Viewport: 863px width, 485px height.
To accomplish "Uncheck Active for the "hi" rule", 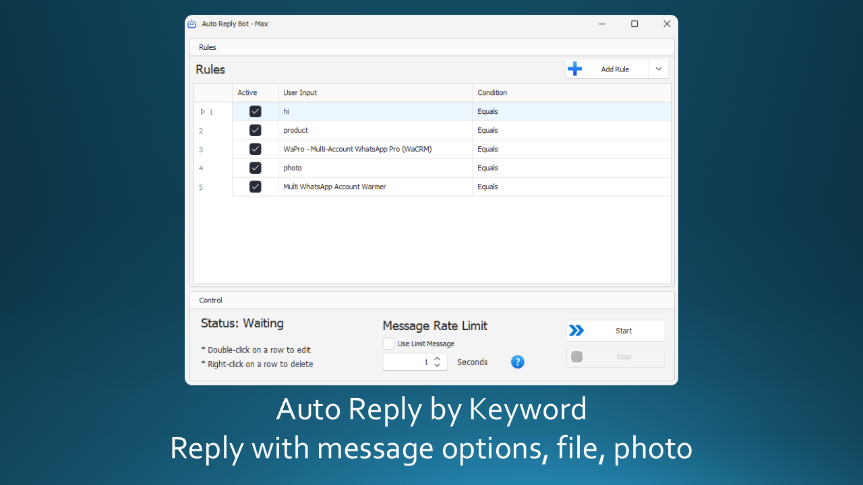I will pyautogui.click(x=255, y=111).
